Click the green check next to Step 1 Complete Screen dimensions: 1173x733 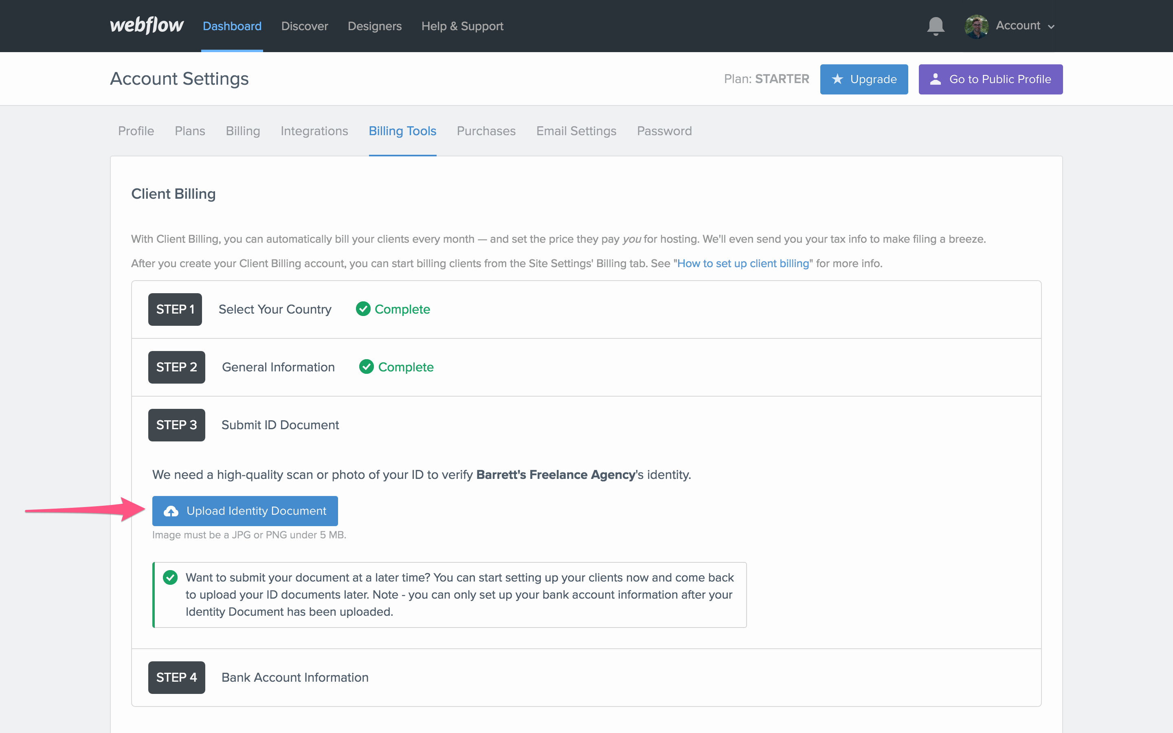tap(363, 309)
